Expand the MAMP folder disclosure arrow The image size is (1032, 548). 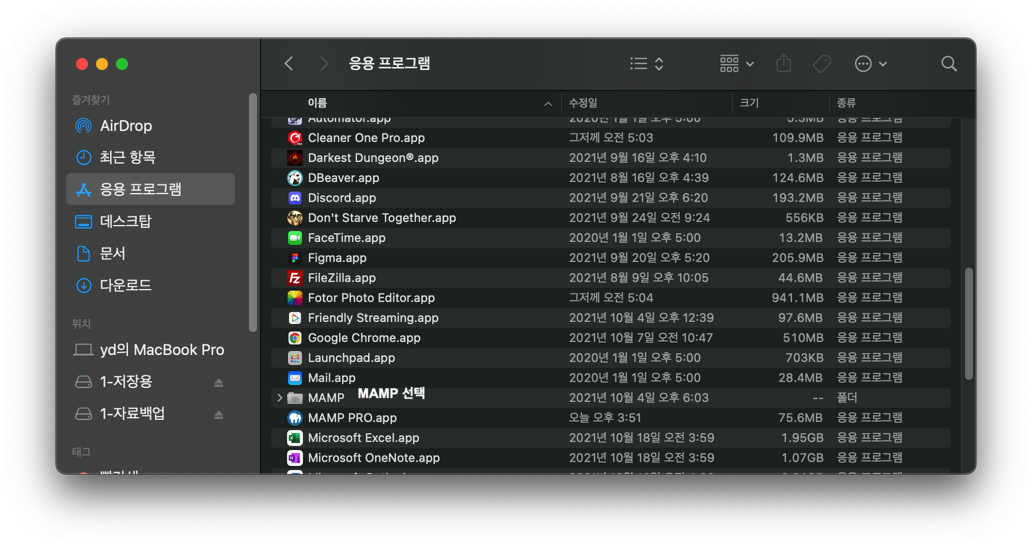pos(280,398)
